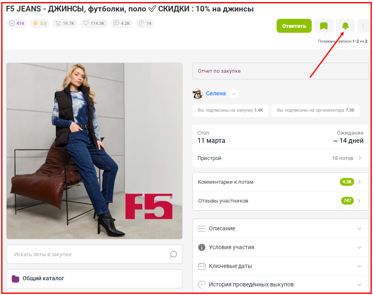Expand the Описание section
The width and height of the screenshot is (373, 295).
click(280, 229)
